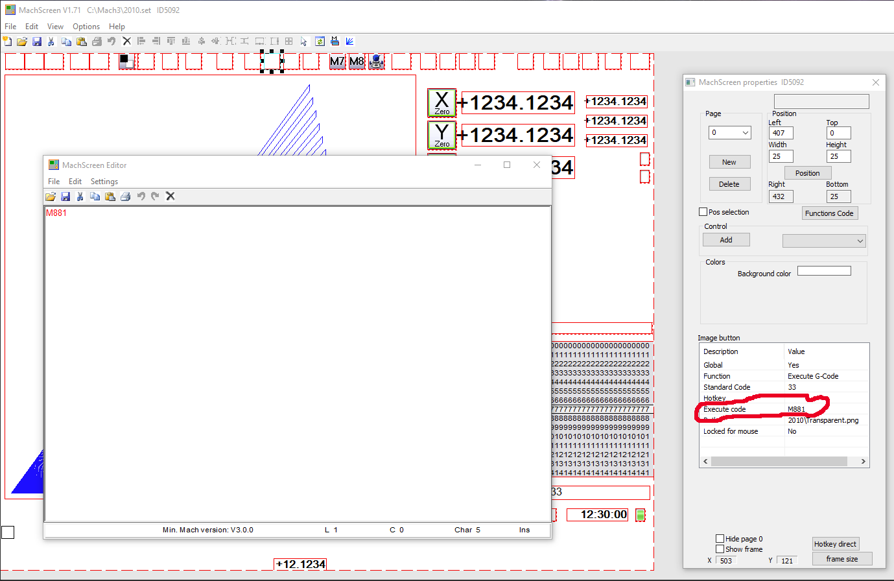Click the Add control button
This screenshot has height=581, width=894.
726,240
